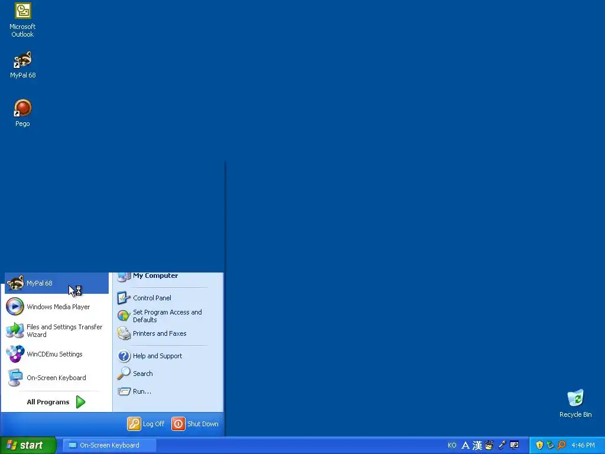Click the microphone icon in language bar
The height and width of the screenshot is (454, 605).
click(502, 445)
